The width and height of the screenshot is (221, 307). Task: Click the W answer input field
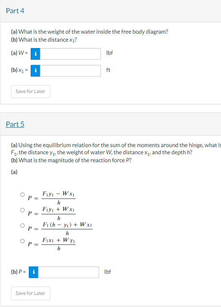pos(70,54)
